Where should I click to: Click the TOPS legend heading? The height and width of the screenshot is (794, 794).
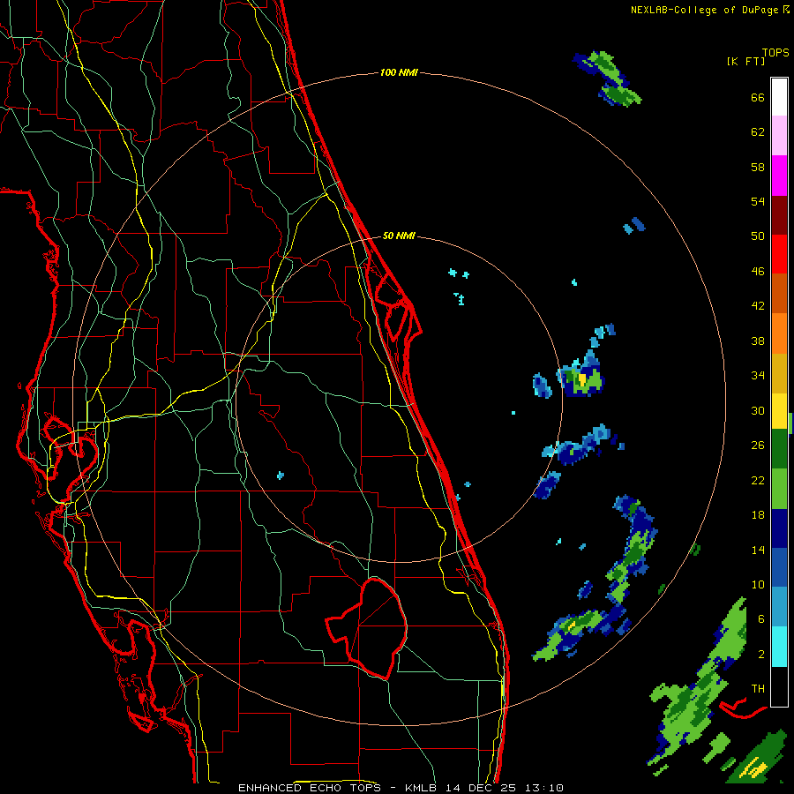(x=775, y=53)
